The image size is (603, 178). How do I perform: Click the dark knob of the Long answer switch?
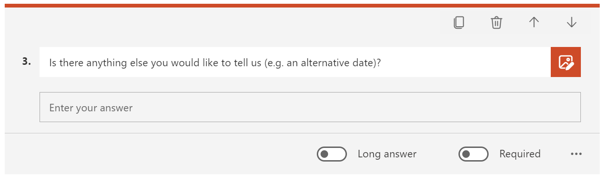[324, 154]
